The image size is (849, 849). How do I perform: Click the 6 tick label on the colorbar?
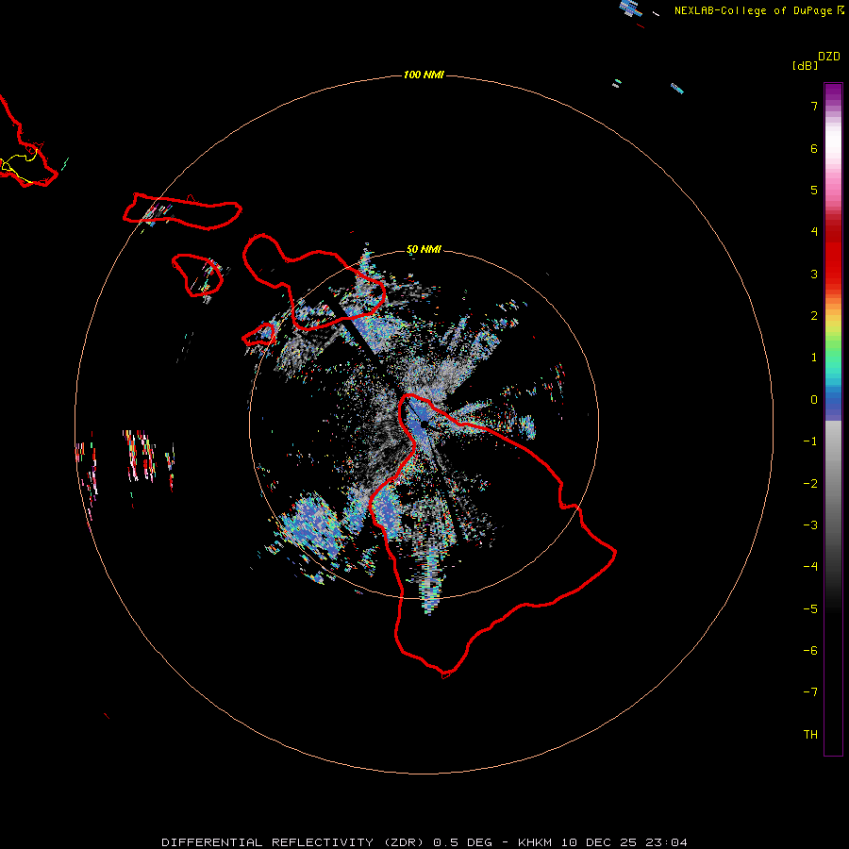click(814, 148)
